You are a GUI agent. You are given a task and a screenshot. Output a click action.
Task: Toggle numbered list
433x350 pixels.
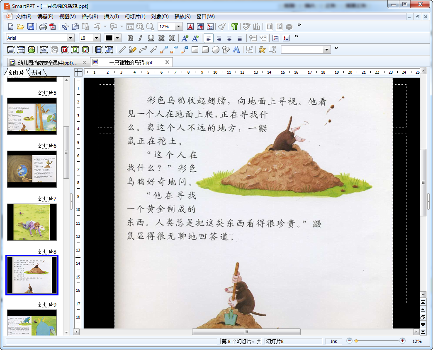[x=286, y=38]
